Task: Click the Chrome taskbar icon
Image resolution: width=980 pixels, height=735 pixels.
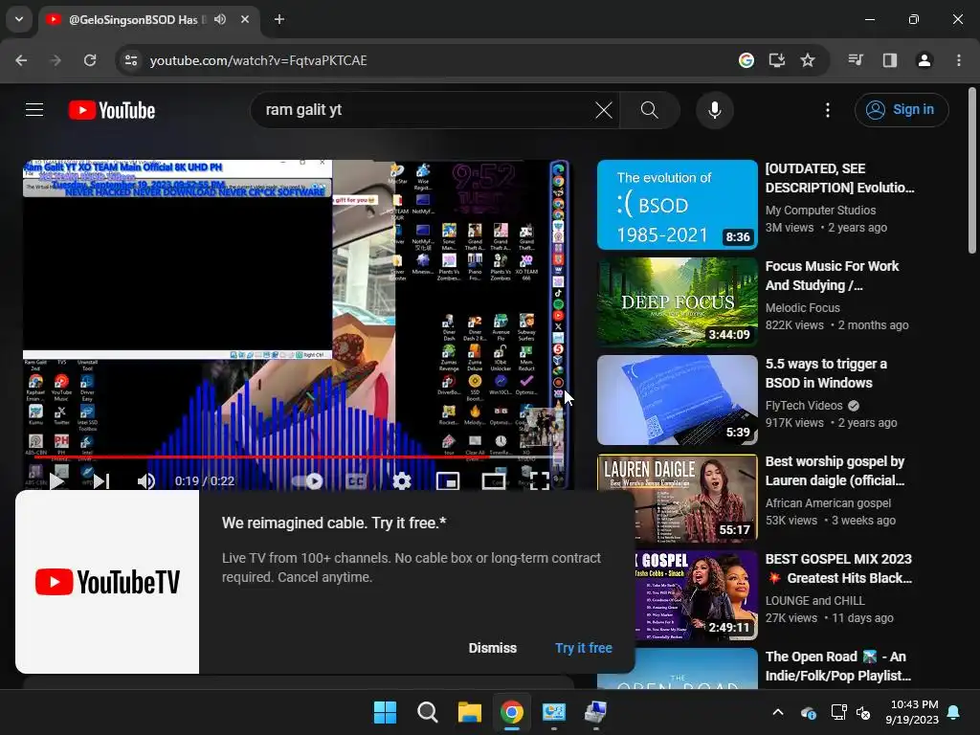Action: [511, 712]
